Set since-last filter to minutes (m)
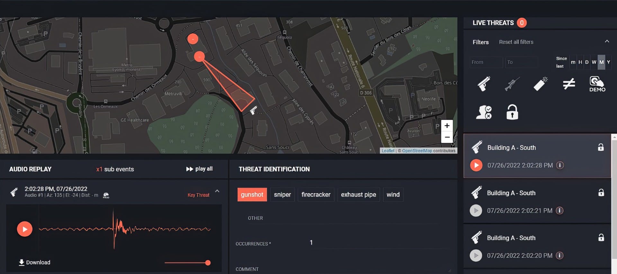The width and height of the screenshot is (617, 274). point(573,62)
